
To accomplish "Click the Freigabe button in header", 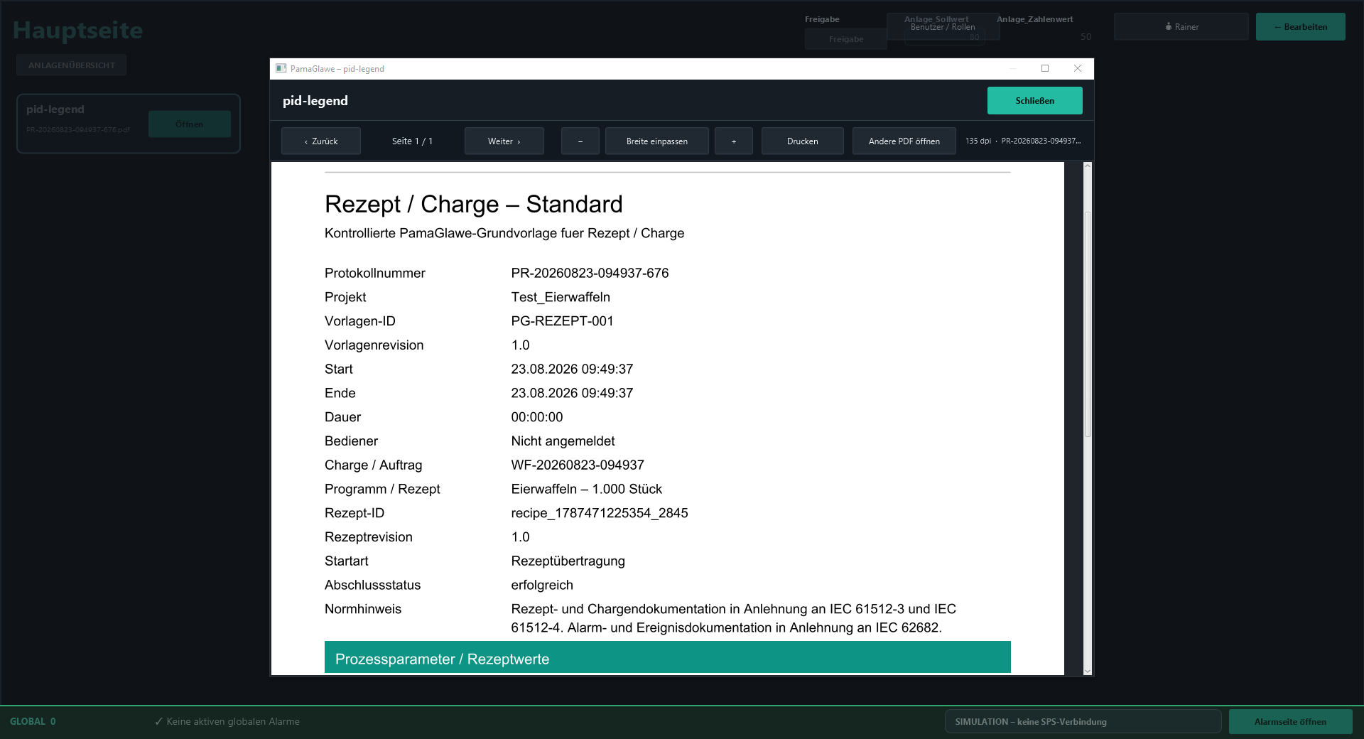I will (846, 39).
